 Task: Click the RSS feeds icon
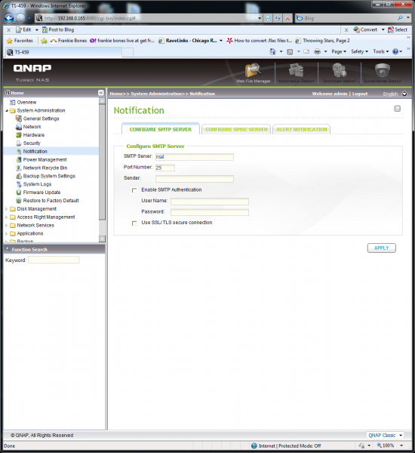point(290,51)
